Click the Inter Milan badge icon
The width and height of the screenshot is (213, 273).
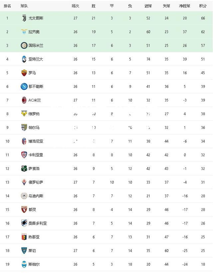[x=24, y=45]
